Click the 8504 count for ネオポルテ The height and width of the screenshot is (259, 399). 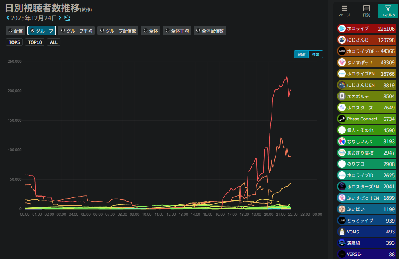[x=389, y=96]
